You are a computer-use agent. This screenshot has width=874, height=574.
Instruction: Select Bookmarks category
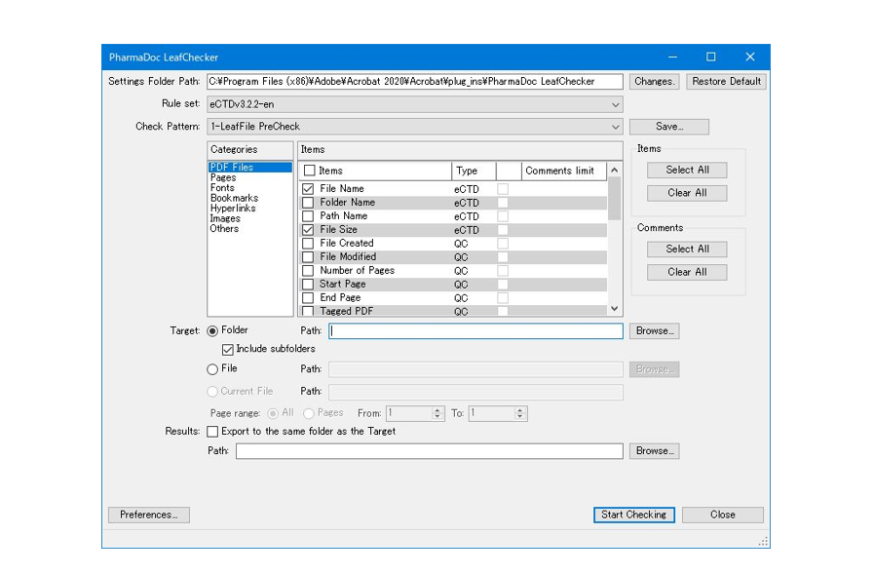[234, 198]
